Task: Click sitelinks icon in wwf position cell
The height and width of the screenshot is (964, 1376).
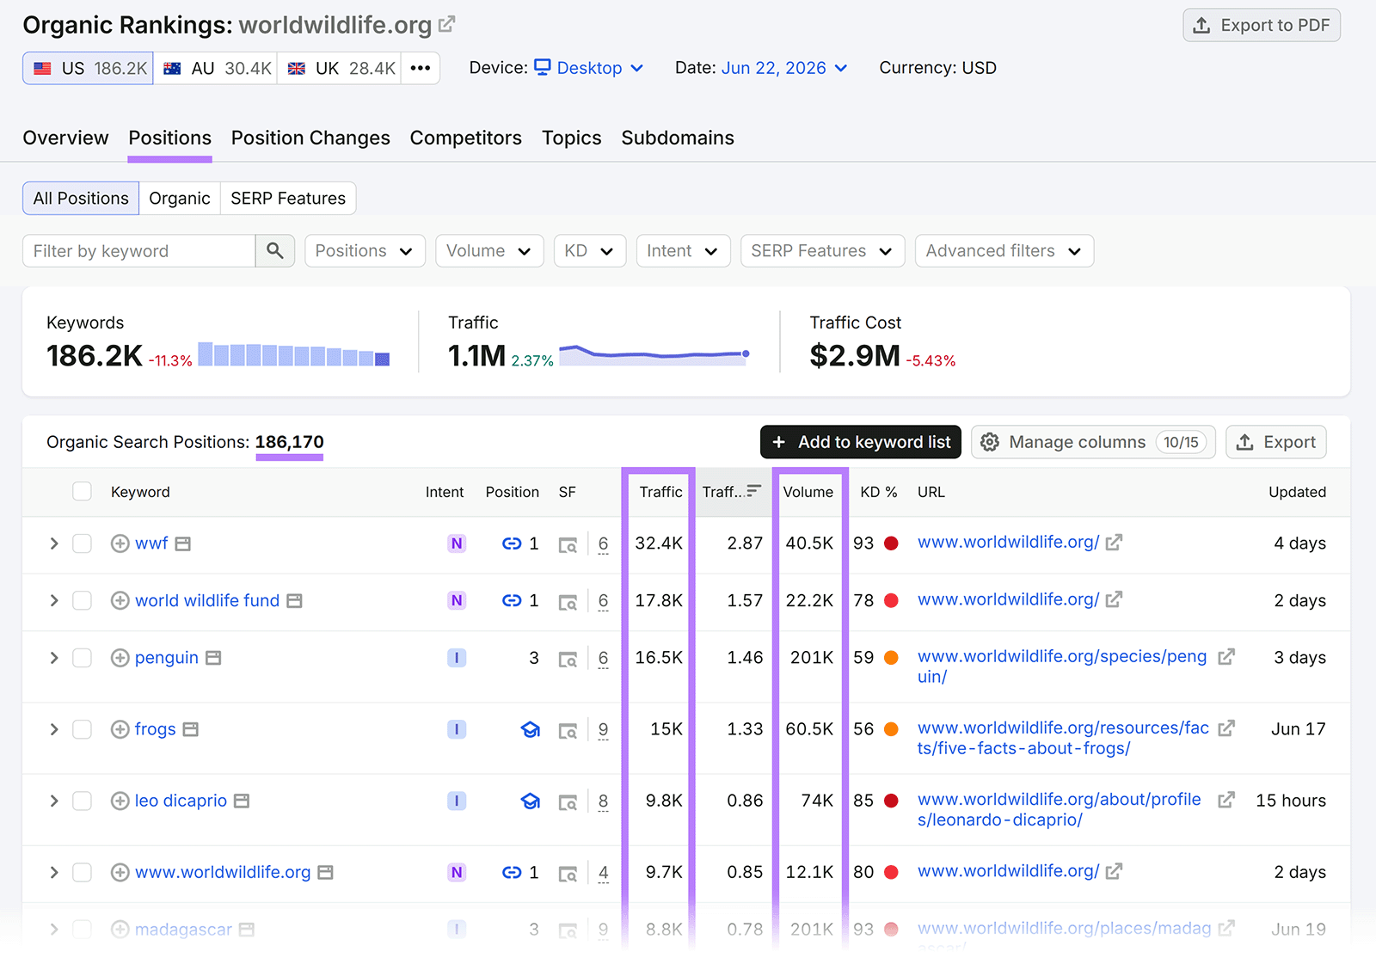Action: [512, 543]
